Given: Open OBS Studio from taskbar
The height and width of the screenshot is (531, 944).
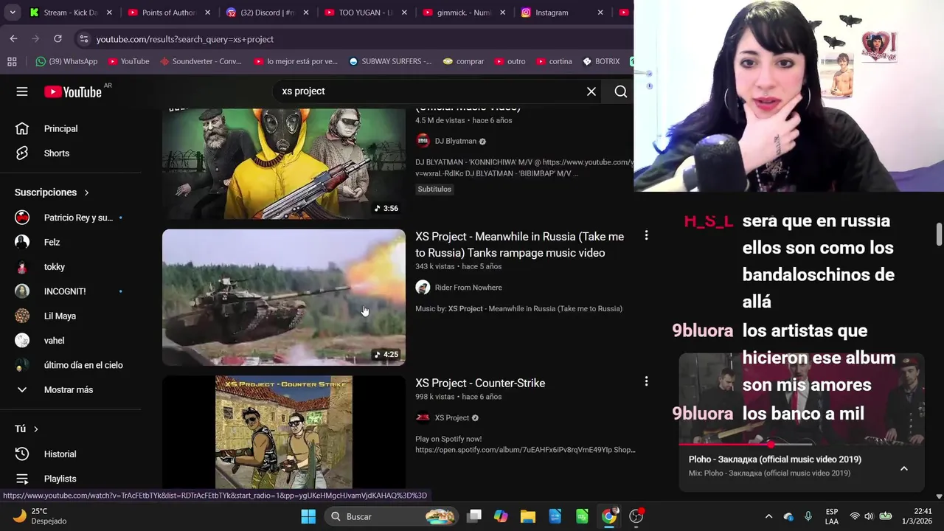Looking at the screenshot, I should [636, 516].
